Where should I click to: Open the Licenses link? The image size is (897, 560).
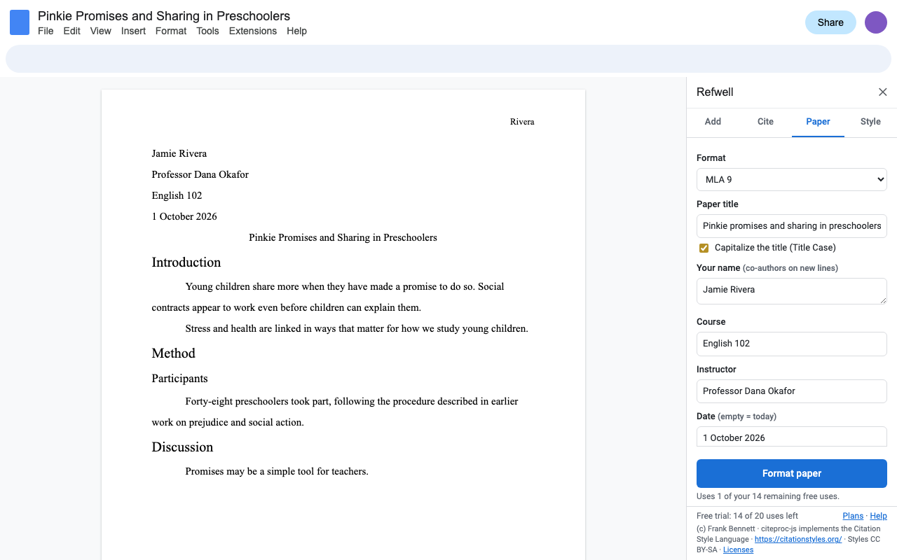point(738,549)
